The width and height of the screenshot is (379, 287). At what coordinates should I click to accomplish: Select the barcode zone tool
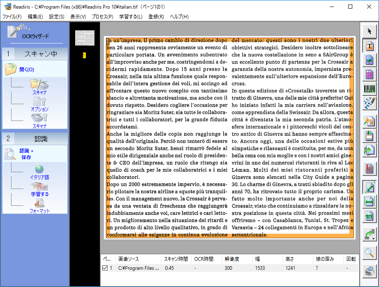point(369,89)
